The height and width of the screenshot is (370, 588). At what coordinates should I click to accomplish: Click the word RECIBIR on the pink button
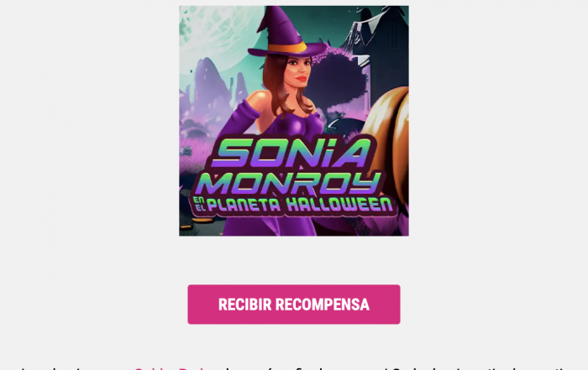(245, 305)
